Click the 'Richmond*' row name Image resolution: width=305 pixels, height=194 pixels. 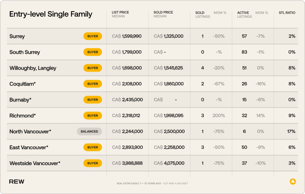point(22,115)
